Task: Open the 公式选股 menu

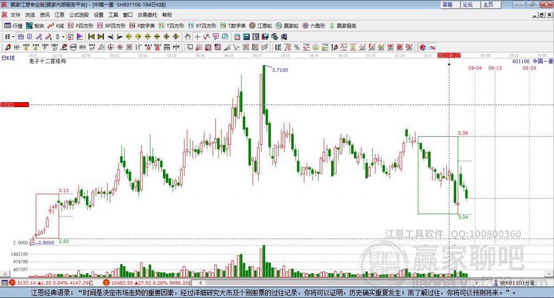Action: coord(79,15)
